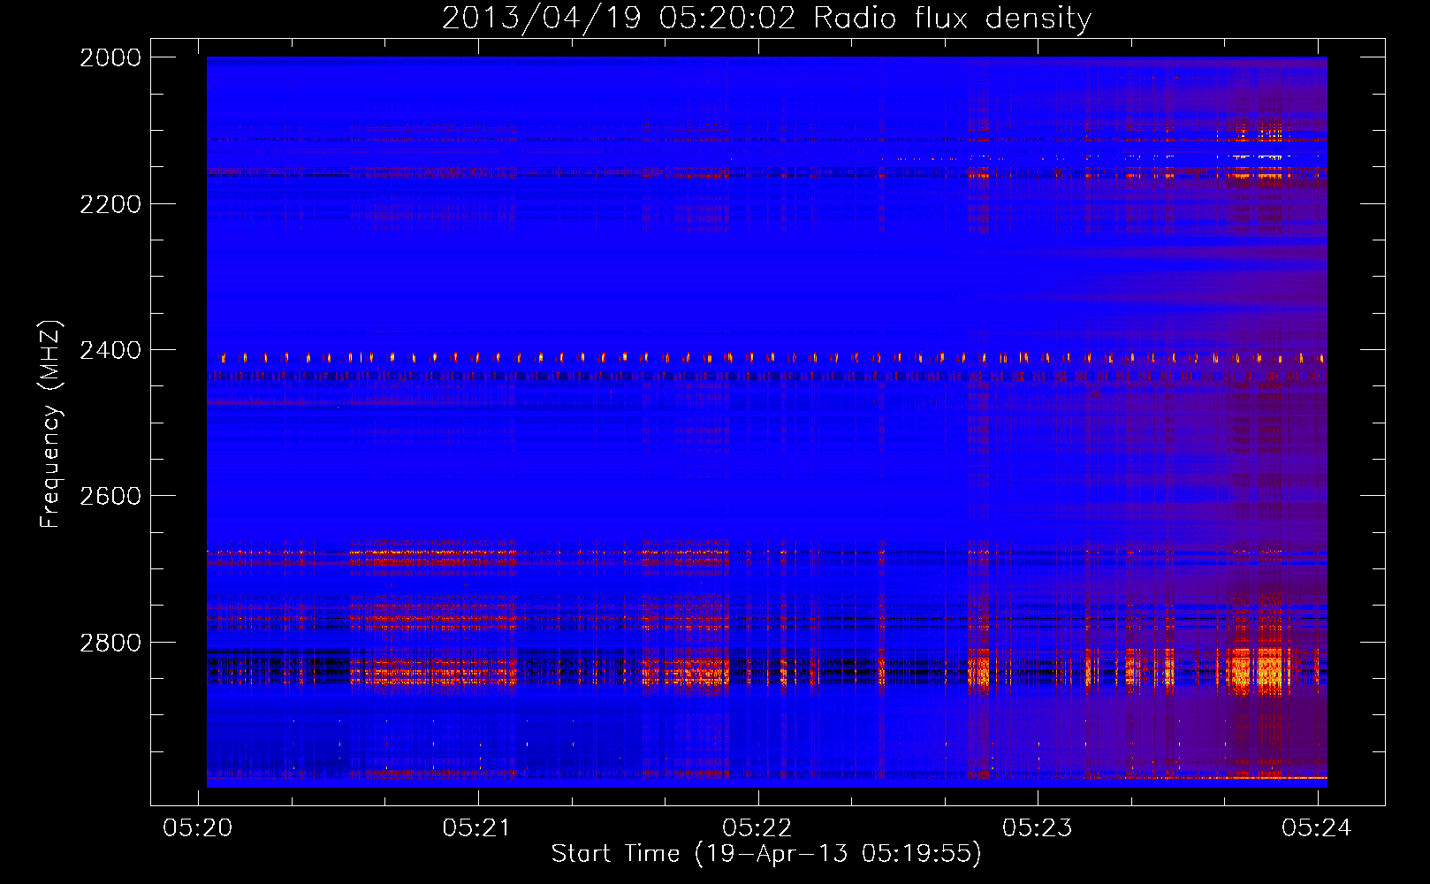Click the 2600 frequency tick label
The width and height of the screenshot is (1430, 884).
tap(110, 496)
